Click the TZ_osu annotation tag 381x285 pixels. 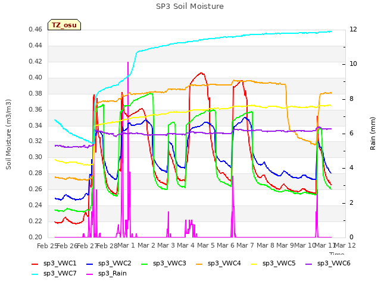point(64,25)
